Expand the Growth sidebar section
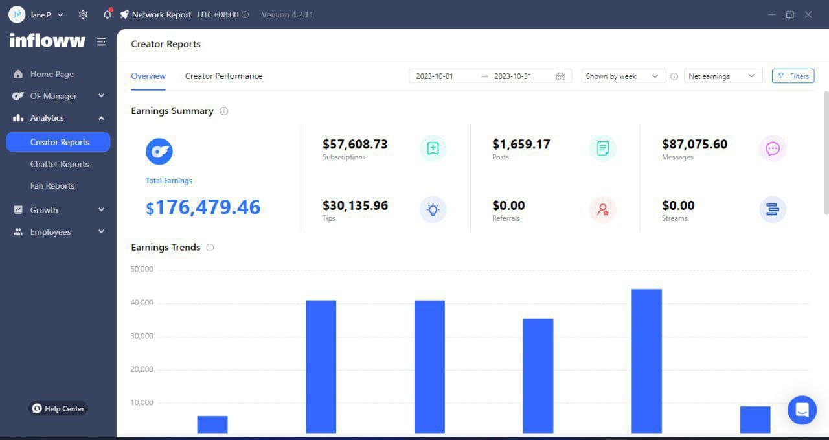 [58, 210]
